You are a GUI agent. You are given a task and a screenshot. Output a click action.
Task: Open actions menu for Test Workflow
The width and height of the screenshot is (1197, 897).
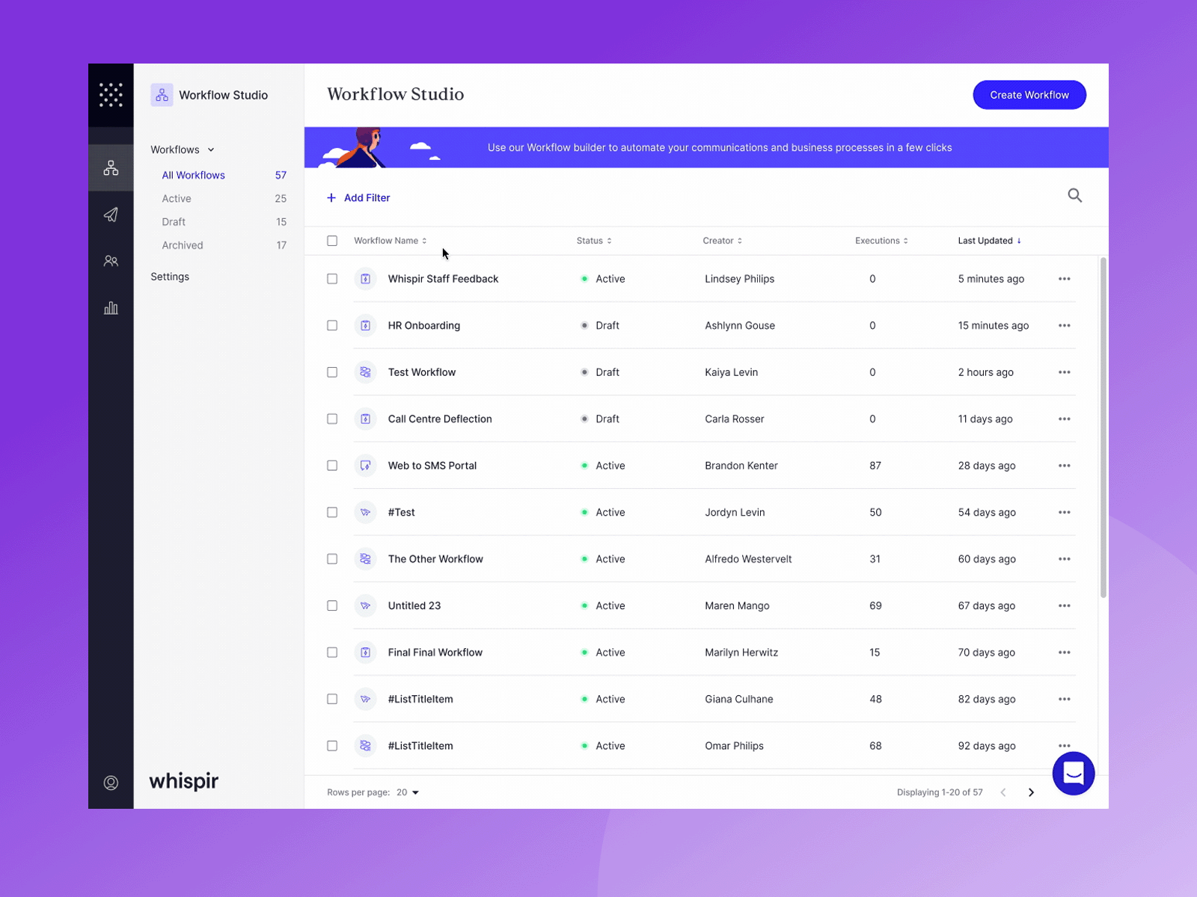click(1064, 372)
